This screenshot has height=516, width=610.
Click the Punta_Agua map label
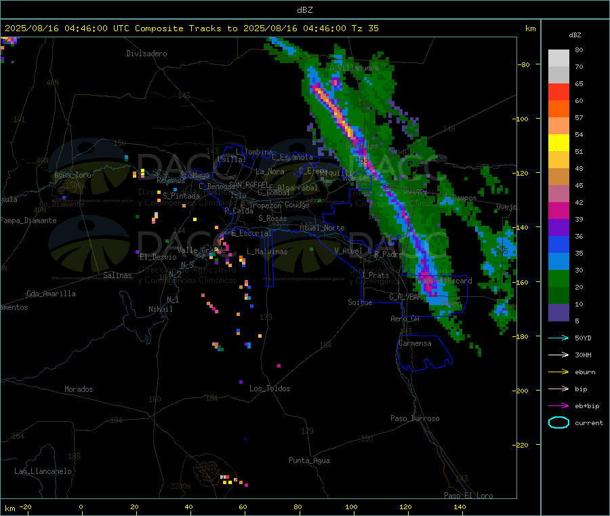309,460
